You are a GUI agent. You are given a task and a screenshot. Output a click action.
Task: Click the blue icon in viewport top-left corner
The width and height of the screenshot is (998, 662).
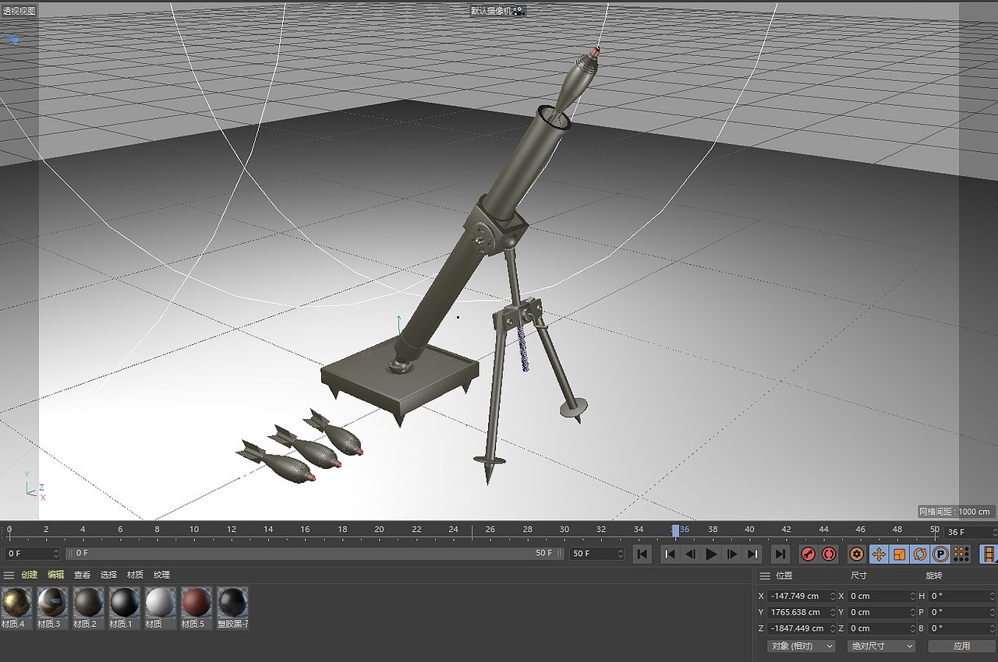point(12,39)
